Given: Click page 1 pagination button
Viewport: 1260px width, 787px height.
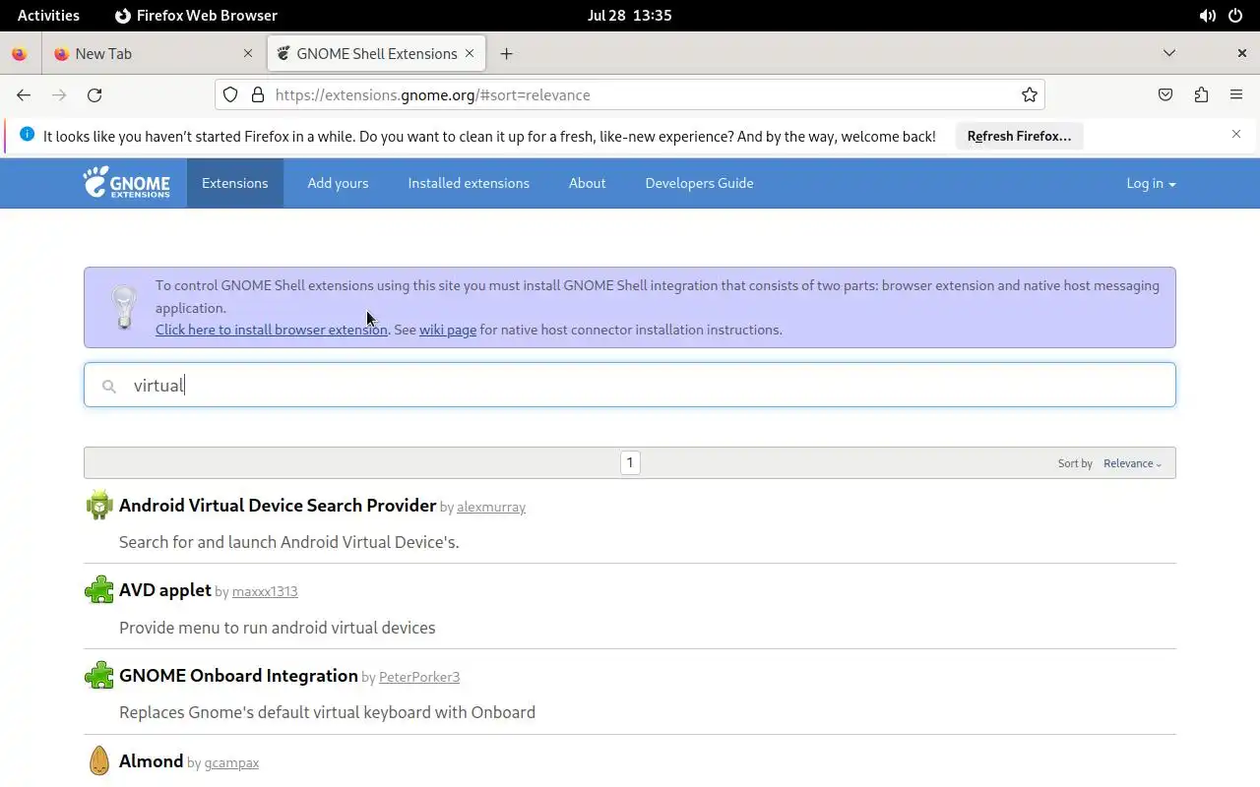Looking at the screenshot, I should (x=630, y=462).
